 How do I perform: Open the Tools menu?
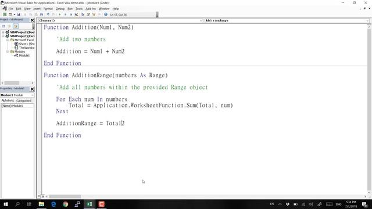(79, 9)
